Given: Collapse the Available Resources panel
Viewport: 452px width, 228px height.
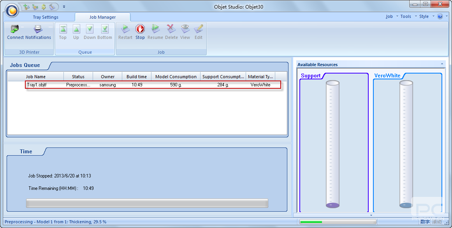Looking at the screenshot, I should tap(442, 64).
